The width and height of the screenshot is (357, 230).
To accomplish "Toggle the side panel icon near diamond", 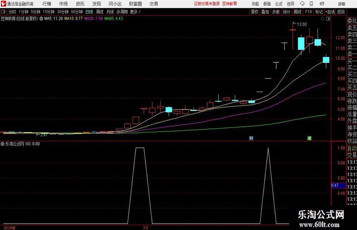I will point(328,19).
